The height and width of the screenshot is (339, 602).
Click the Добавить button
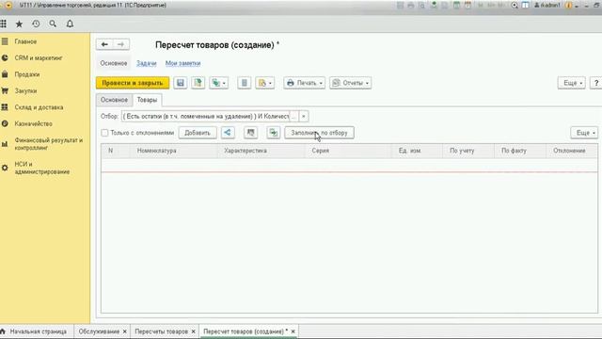coord(198,133)
